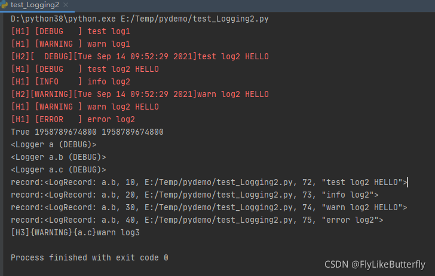435x276 pixels.
Task: Click the "<Logger a (DEBUG)>" output line
Action: click(54, 144)
